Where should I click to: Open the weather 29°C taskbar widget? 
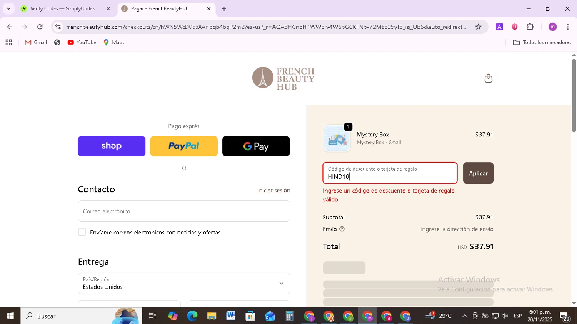click(x=439, y=316)
